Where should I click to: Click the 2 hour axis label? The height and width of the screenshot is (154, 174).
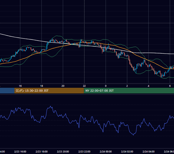pyautogui.click(x=127, y=86)
